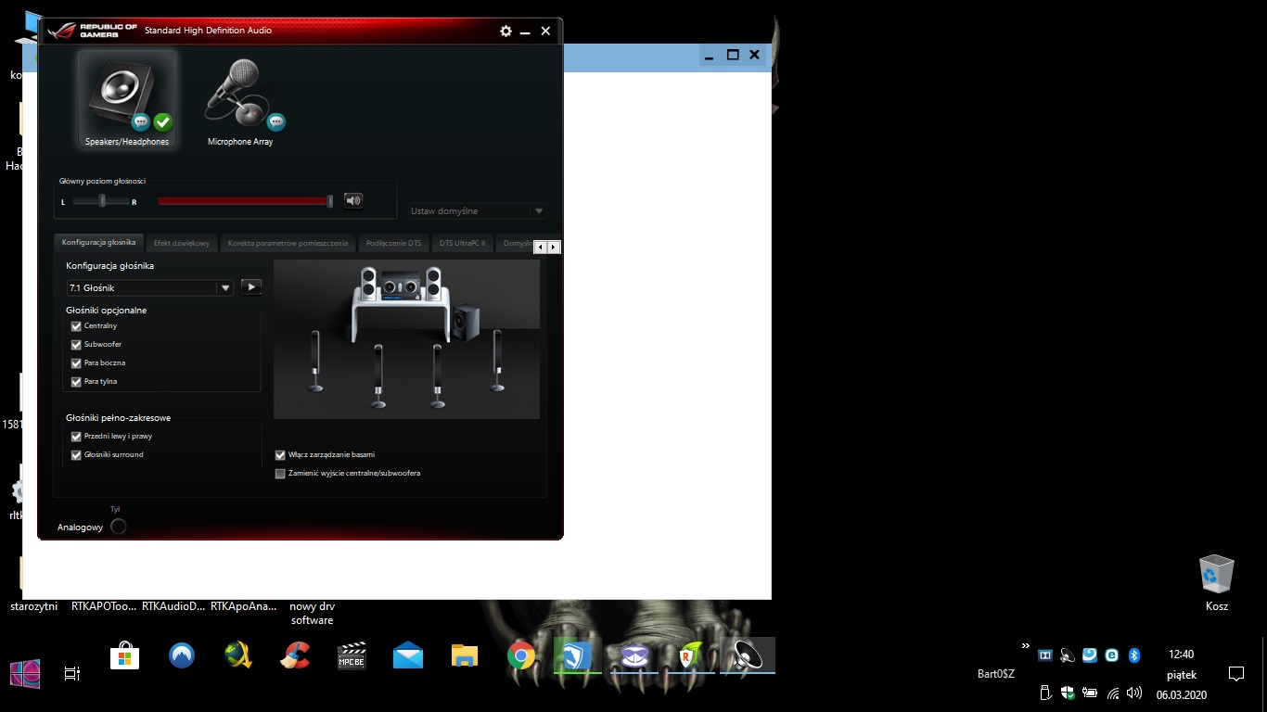1267x712 pixels.
Task: Toggle the Głośniki surround checkbox
Action: [76, 455]
